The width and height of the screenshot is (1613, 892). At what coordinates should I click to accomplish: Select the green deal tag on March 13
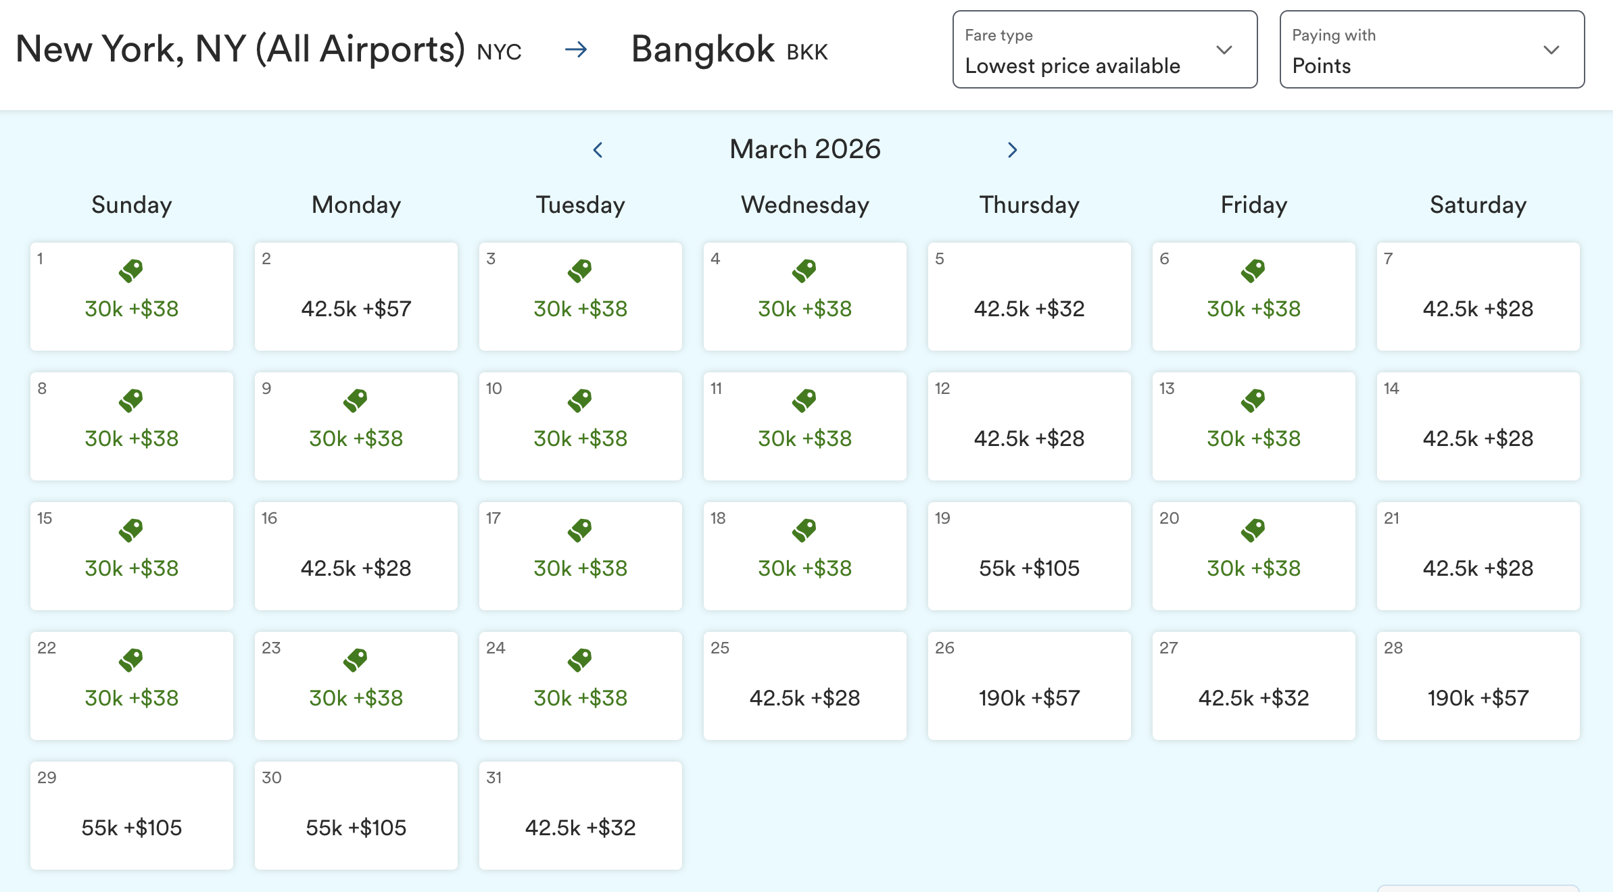[x=1253, y=399]
